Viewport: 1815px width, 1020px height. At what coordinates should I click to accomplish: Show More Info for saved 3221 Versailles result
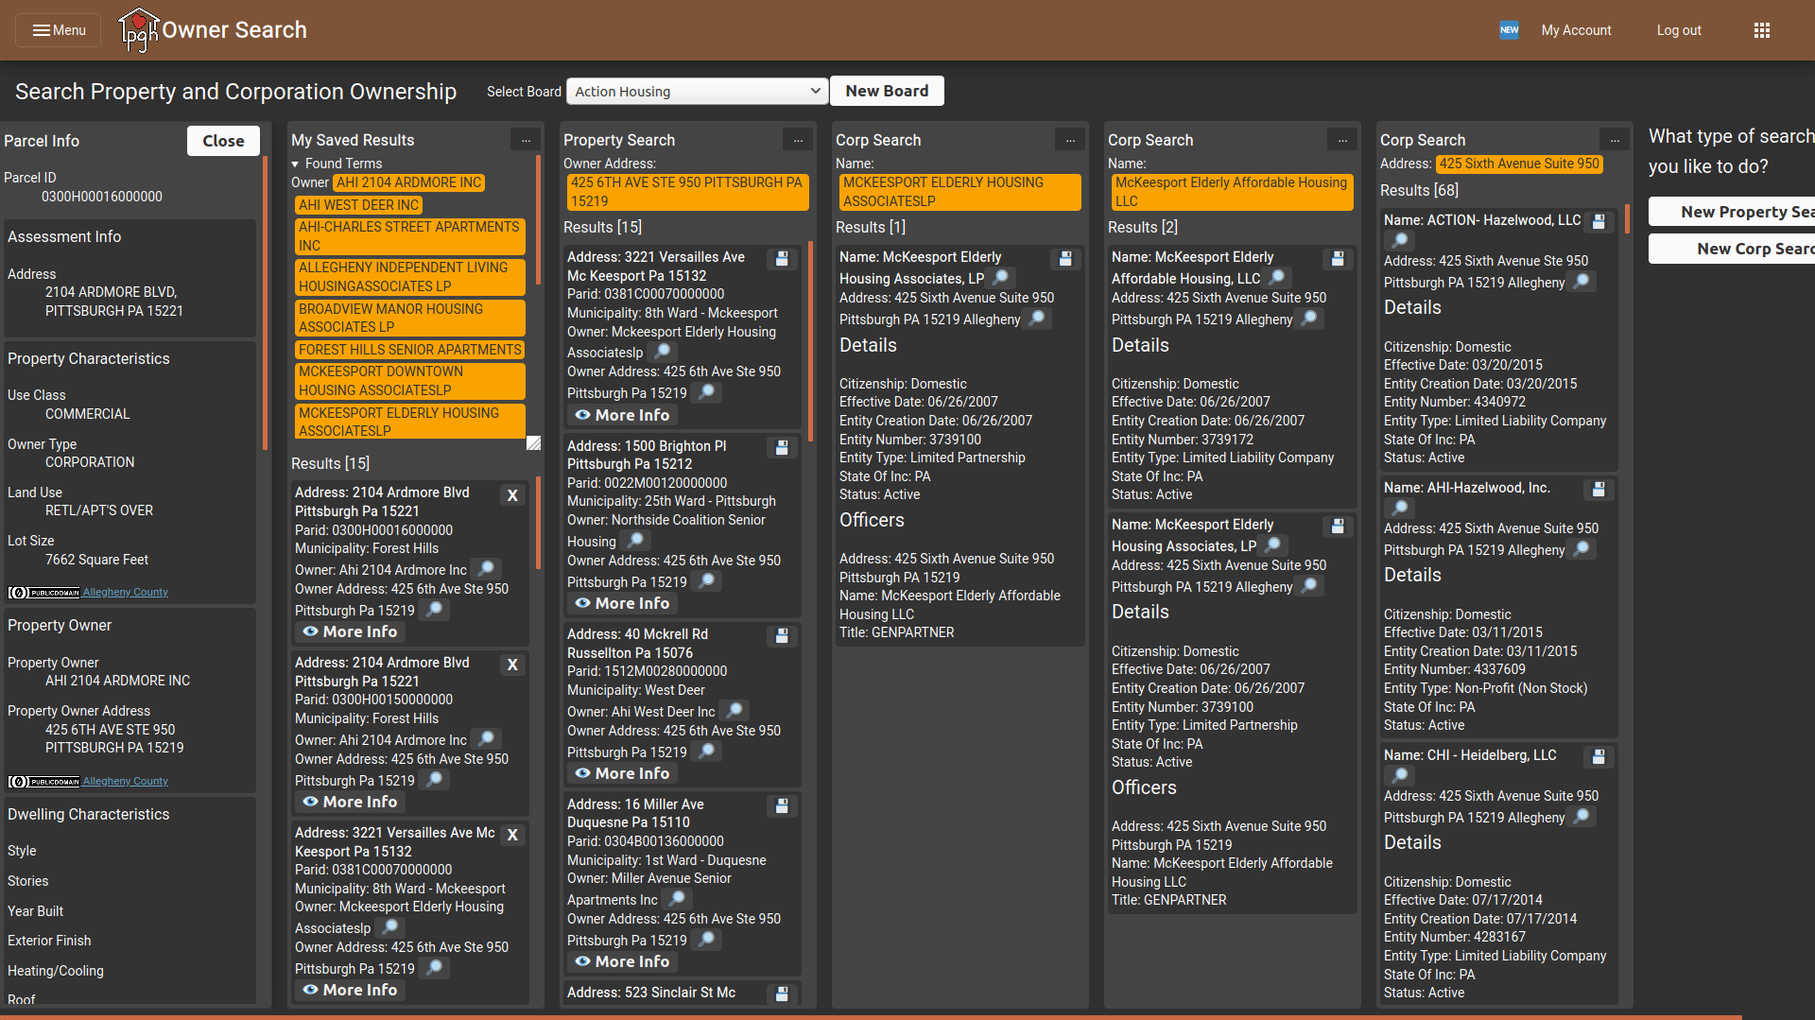click(350, 990)
